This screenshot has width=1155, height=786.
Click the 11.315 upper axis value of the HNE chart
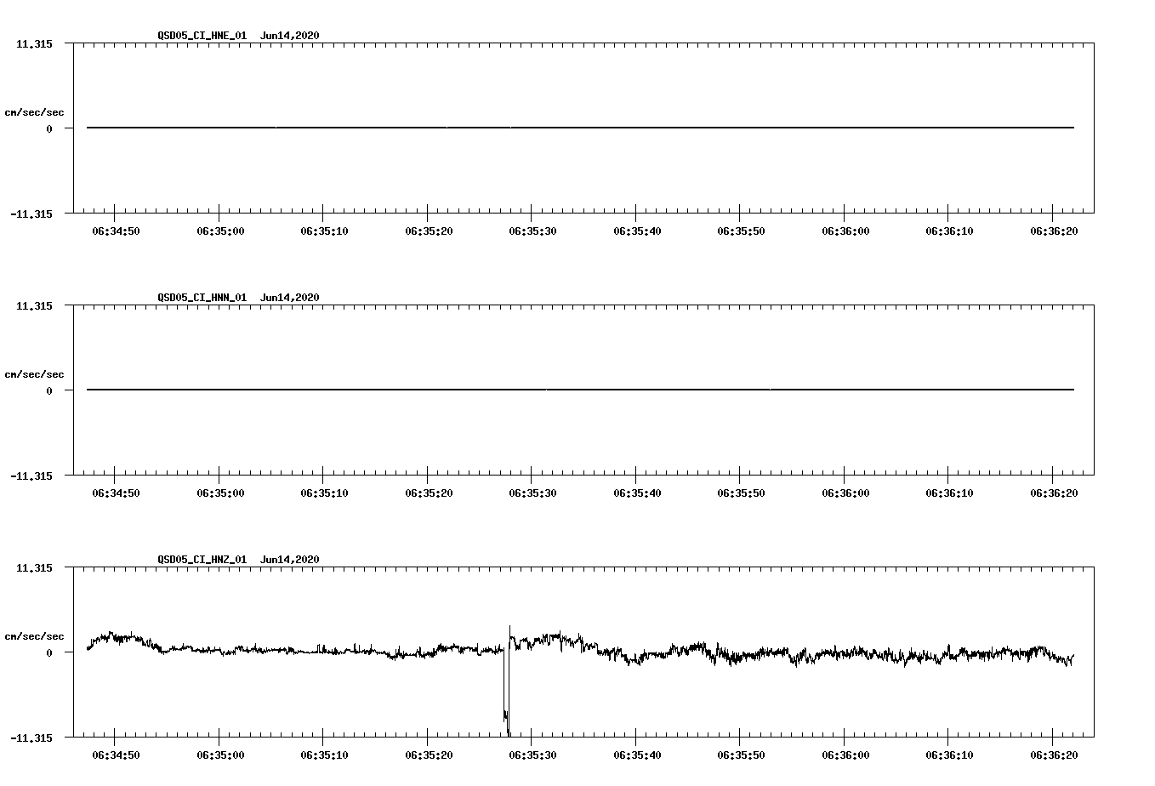click(34, 44)
